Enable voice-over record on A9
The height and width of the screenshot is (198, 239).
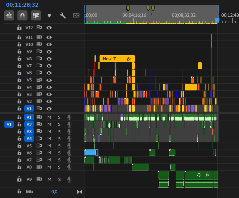[69, 180]
